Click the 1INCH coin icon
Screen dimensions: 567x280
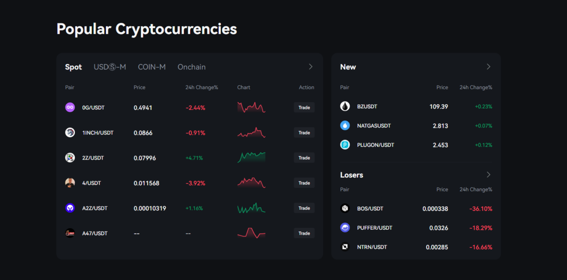[x=70, y=133]
